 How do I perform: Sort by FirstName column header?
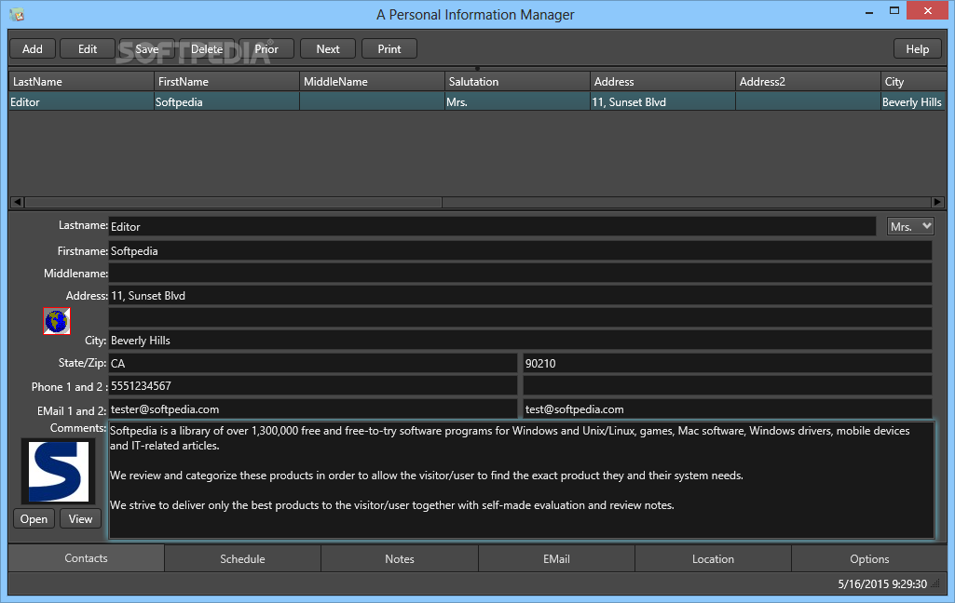point(226,82)
